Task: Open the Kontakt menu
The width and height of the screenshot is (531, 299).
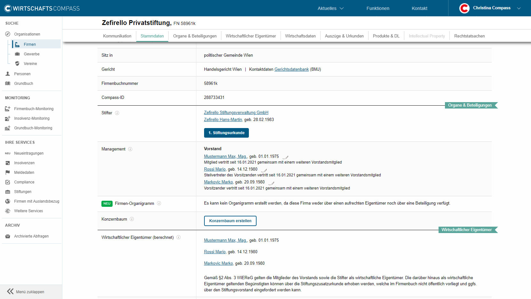Action: pyautogui.click(x=419, y=8)
